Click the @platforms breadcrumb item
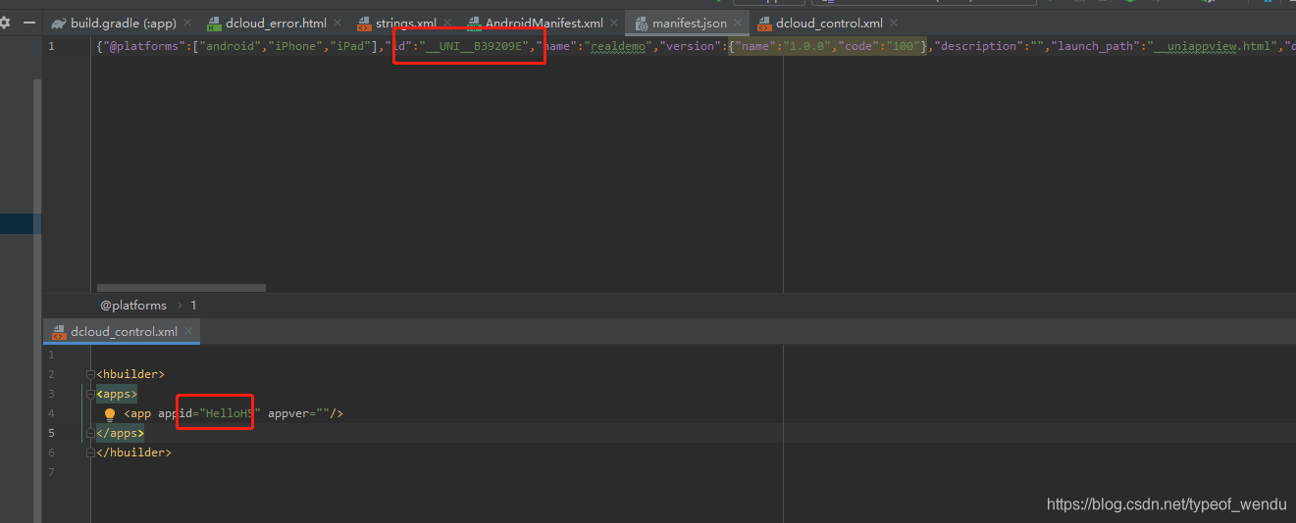1296x523 pixels. 133,306
